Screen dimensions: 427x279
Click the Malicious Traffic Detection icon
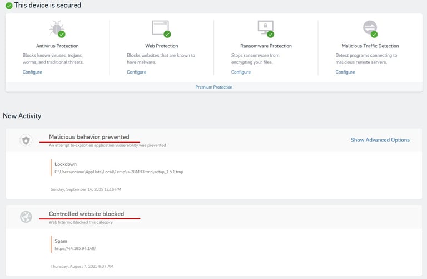[x=370, y=28]
